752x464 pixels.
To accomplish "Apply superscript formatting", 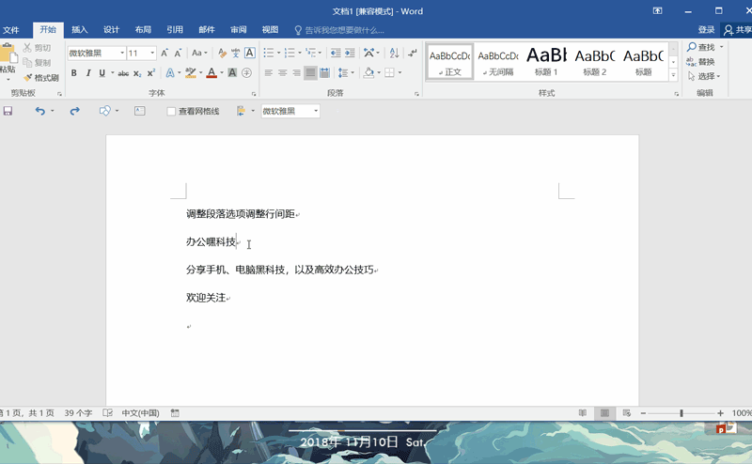I will coord(151,73).
